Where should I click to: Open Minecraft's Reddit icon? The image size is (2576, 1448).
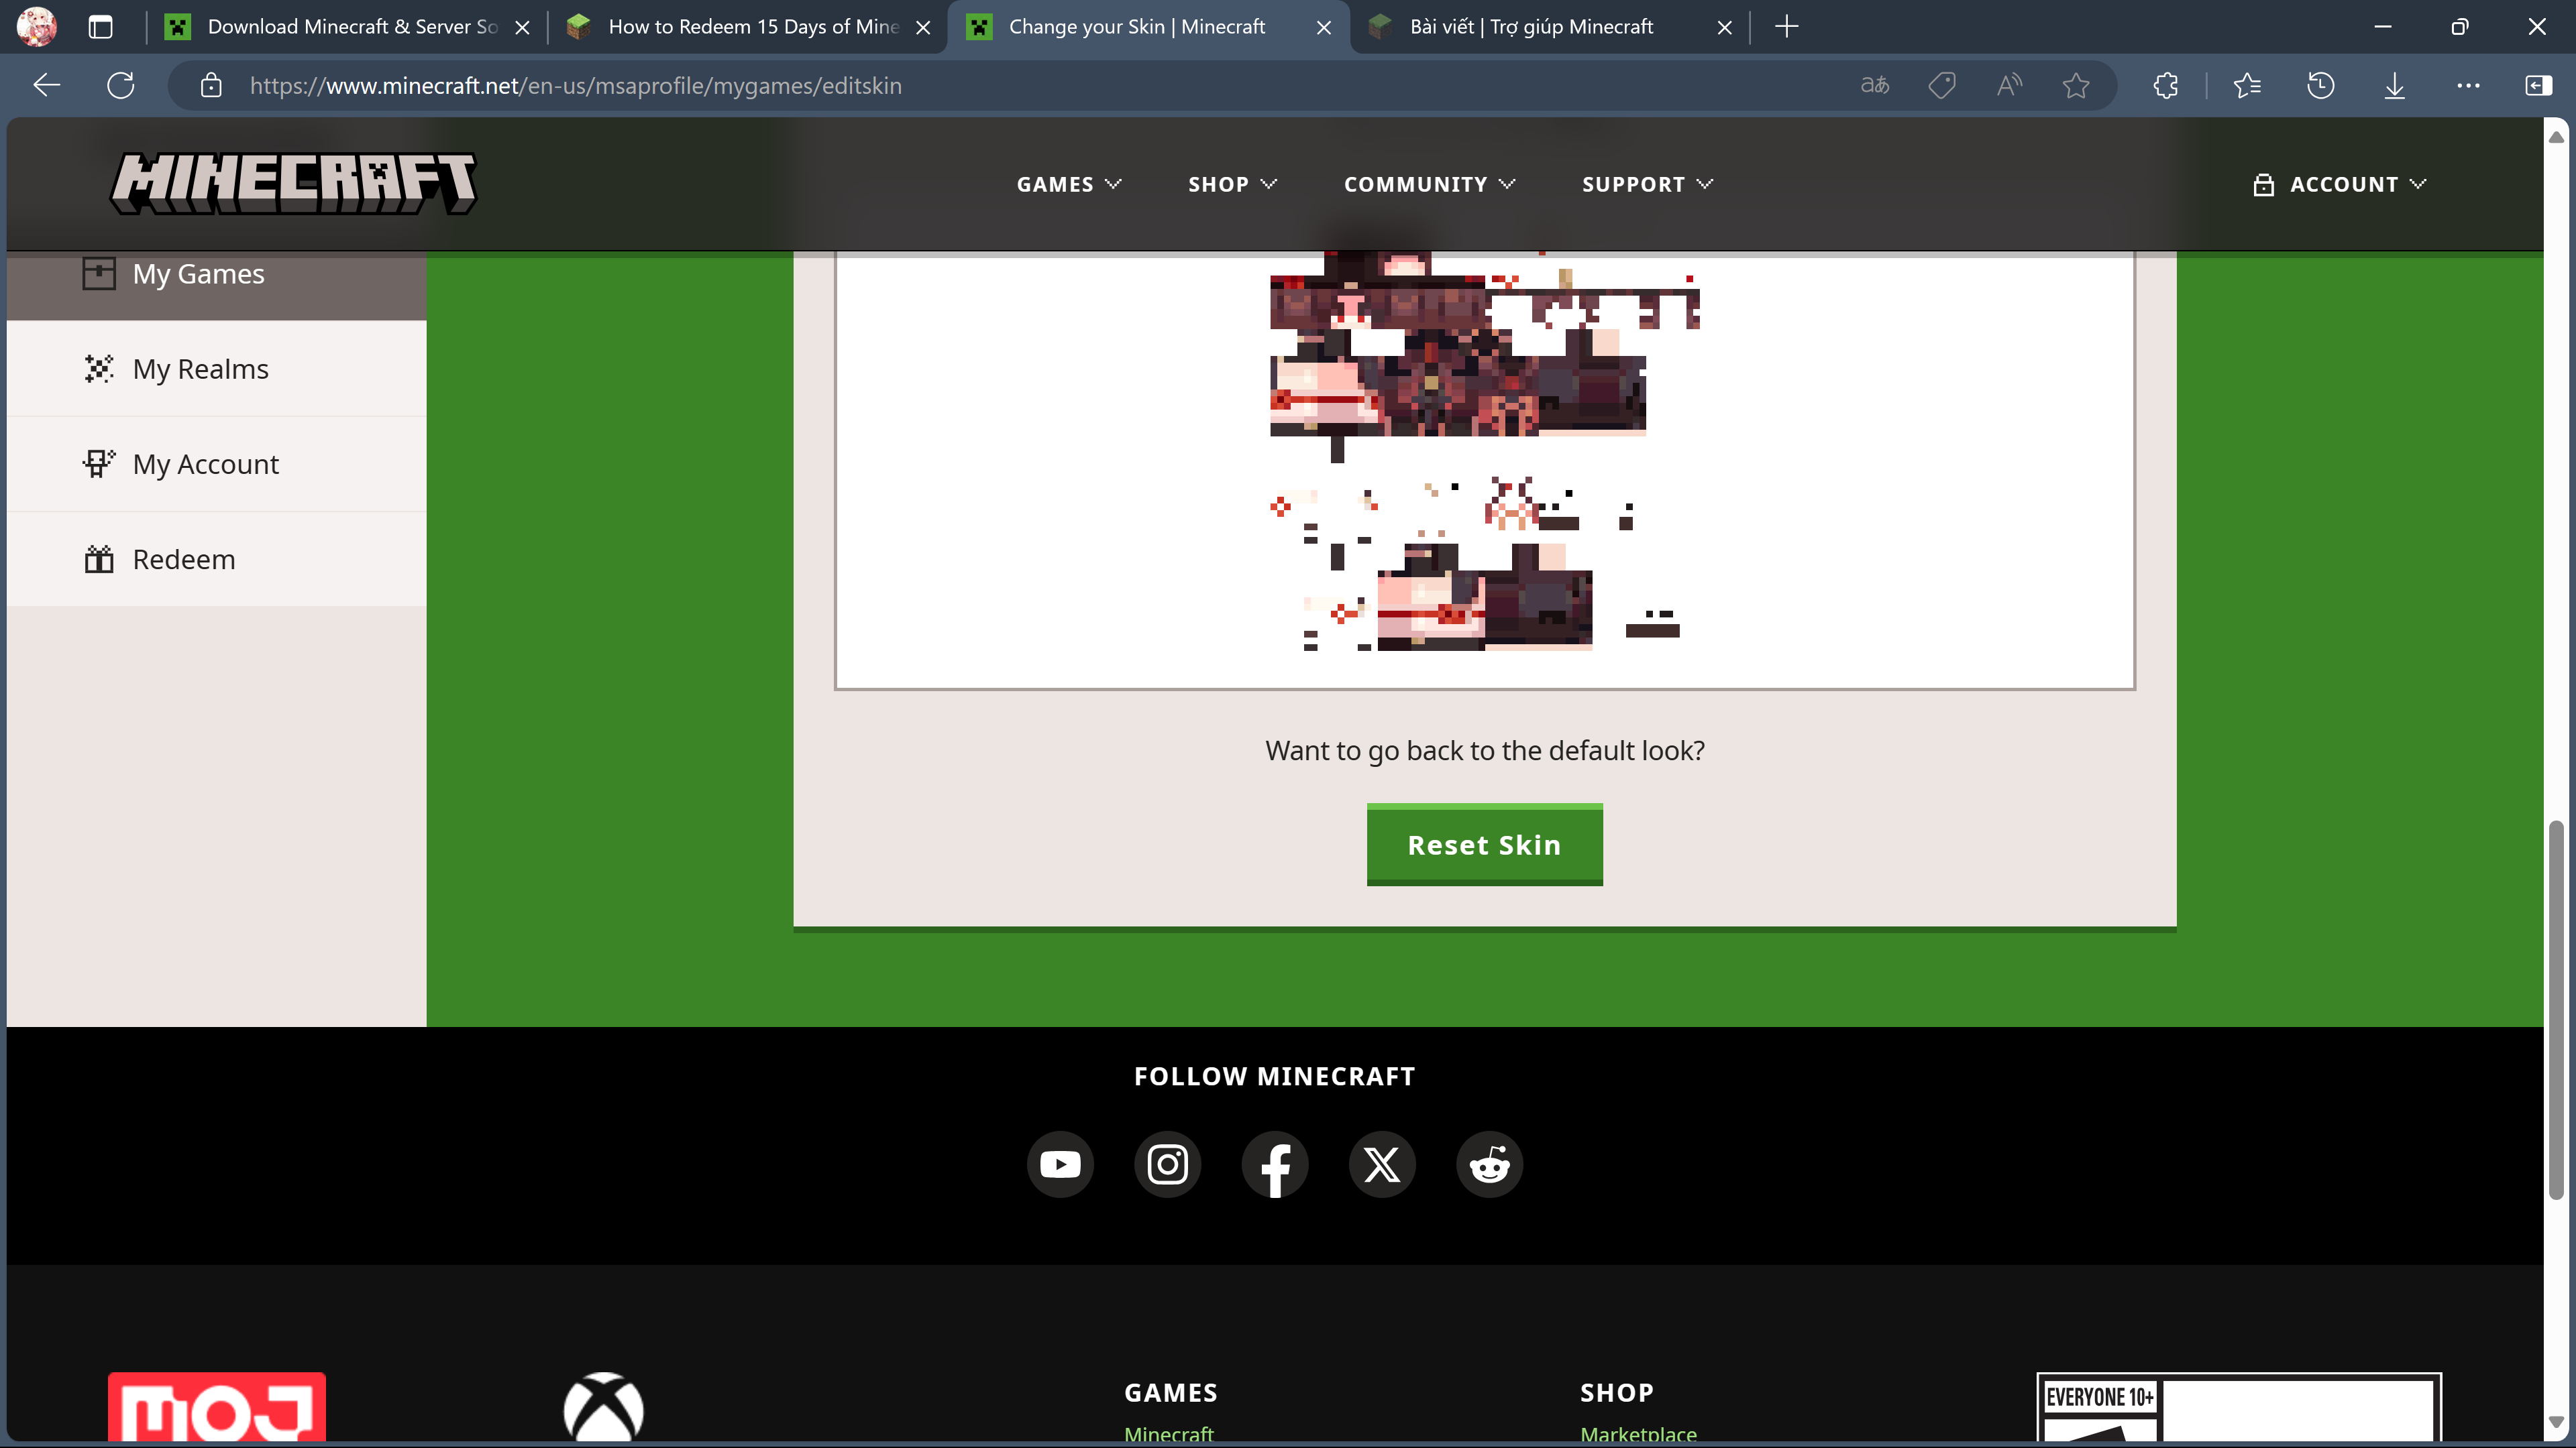click(1489, 1164)
